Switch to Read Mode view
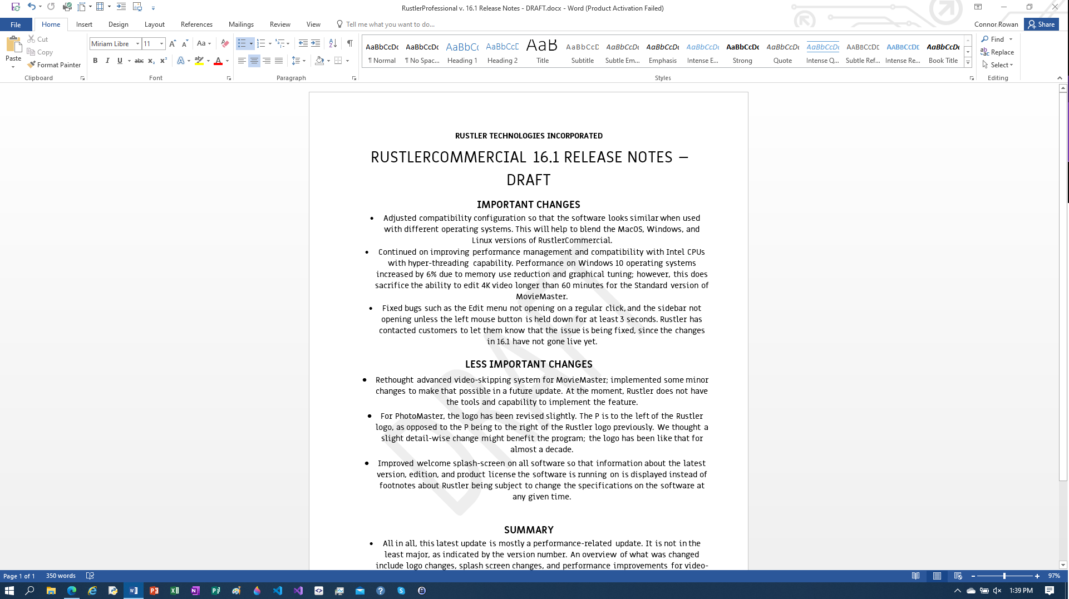This screenshot has height=599, width=1069. pos(915,576)
